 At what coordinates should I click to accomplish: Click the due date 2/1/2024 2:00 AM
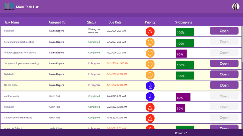coord(116,42)
